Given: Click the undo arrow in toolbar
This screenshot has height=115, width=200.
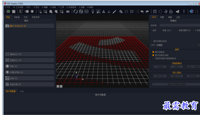Looking at the screenshot, I should 142,12.
